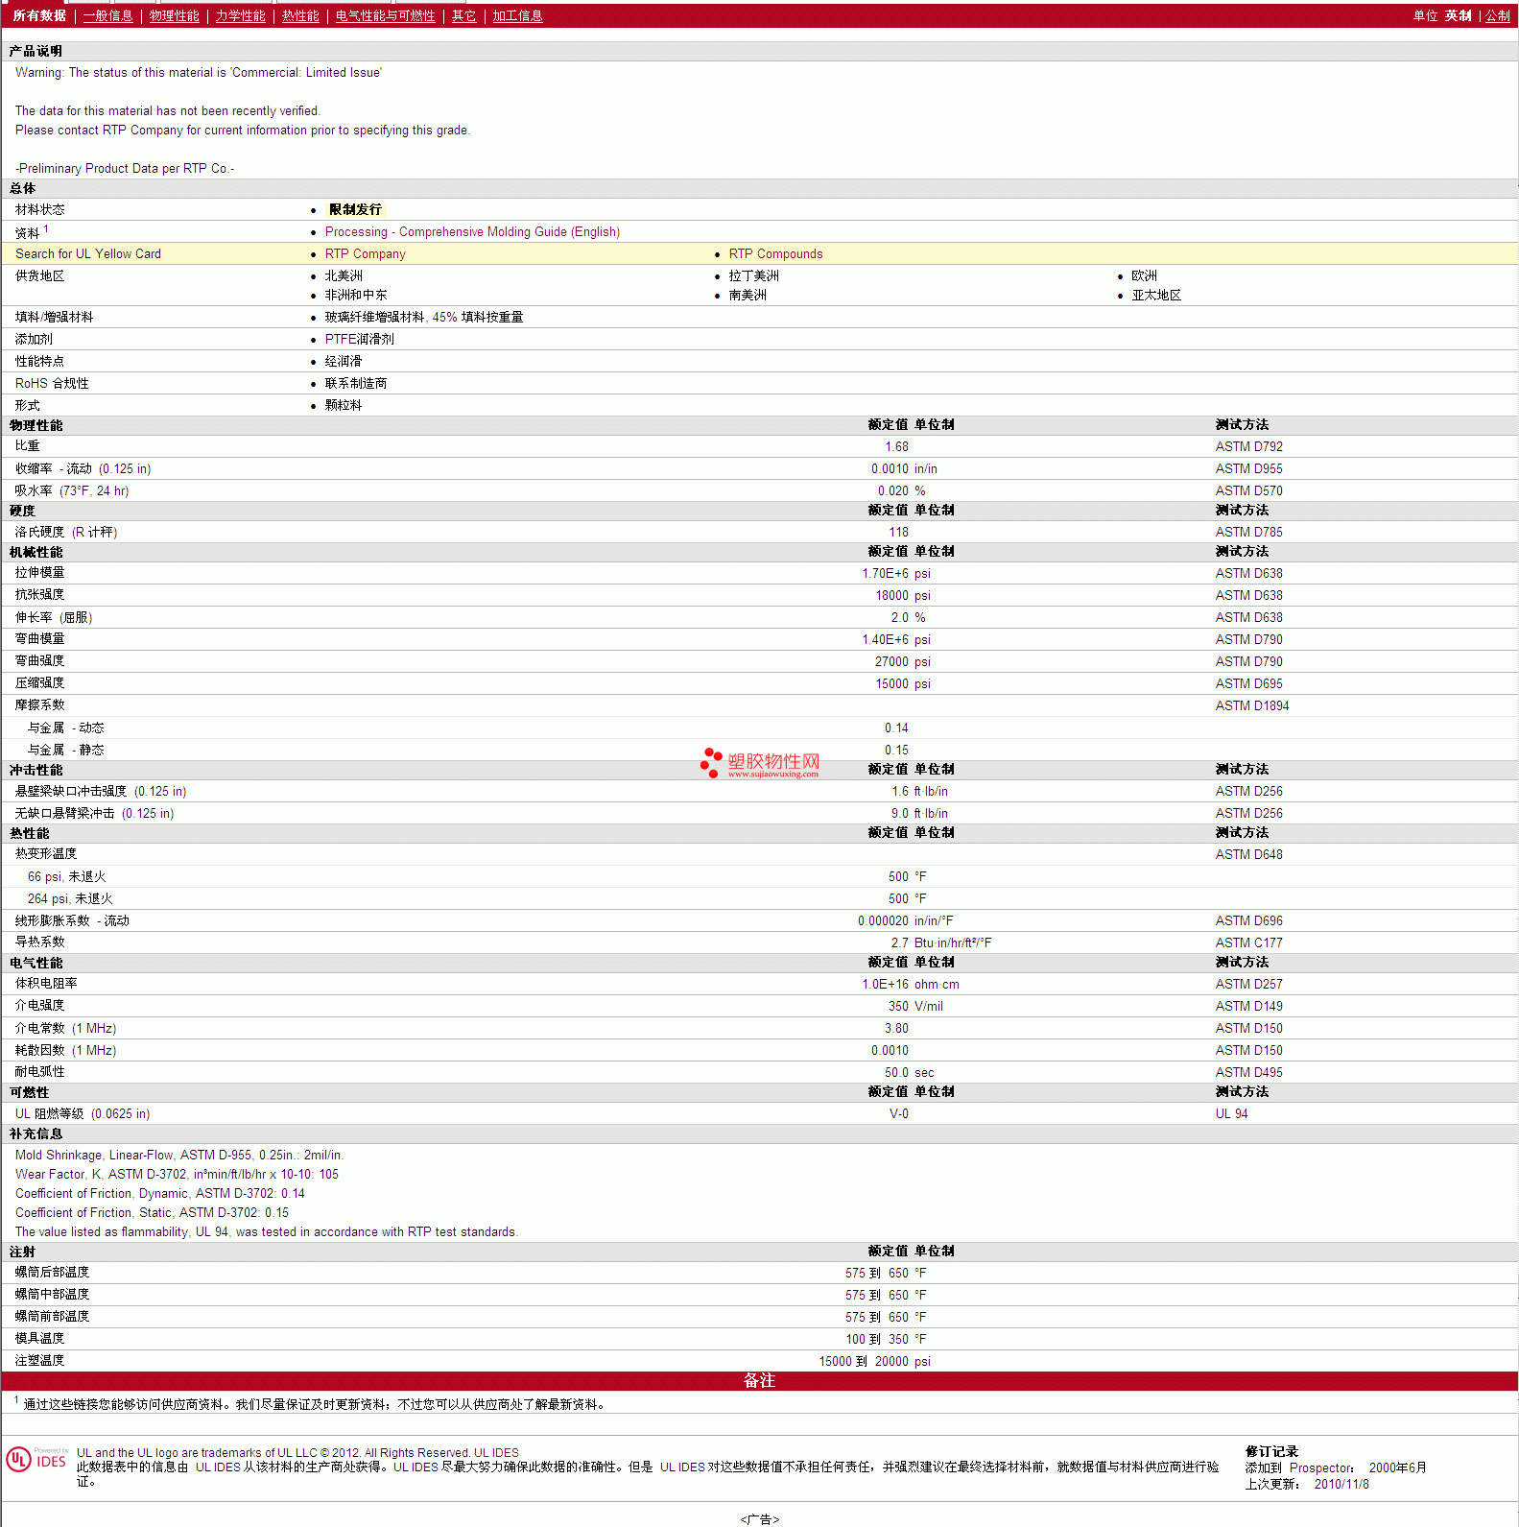Select the 洛氏硬度 value 118

tap(898, 532)
